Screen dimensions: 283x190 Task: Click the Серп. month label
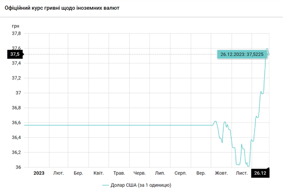click(180, 173)
